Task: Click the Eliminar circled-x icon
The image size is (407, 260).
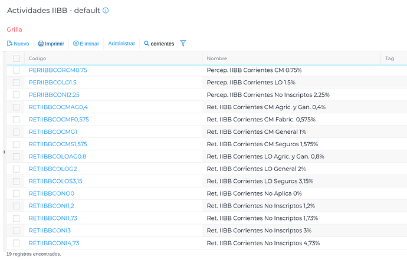Action: pos(76,44)
